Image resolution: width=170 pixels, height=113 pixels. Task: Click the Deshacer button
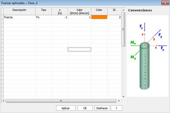(102, 108)
